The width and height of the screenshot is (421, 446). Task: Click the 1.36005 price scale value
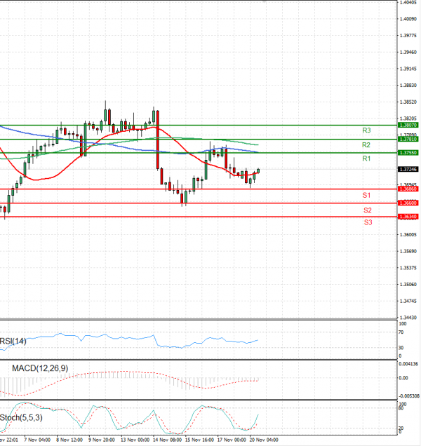pyautogui.click(x=408, y=235)
